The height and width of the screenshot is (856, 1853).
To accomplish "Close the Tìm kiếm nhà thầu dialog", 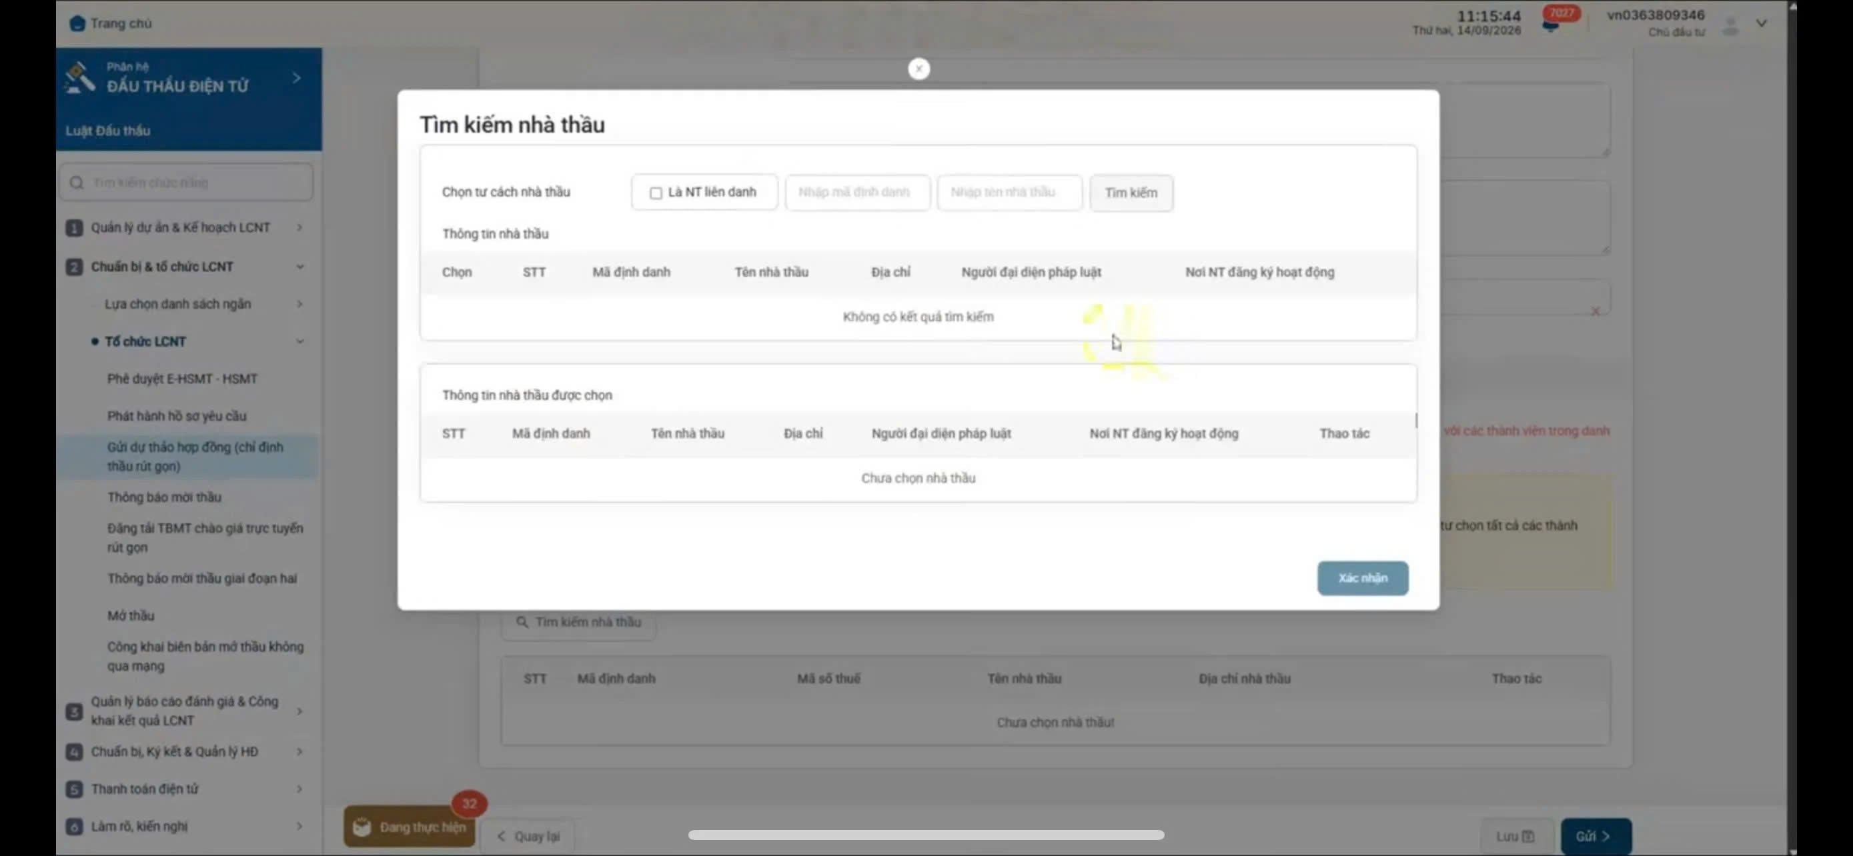I will click(918, 69).
